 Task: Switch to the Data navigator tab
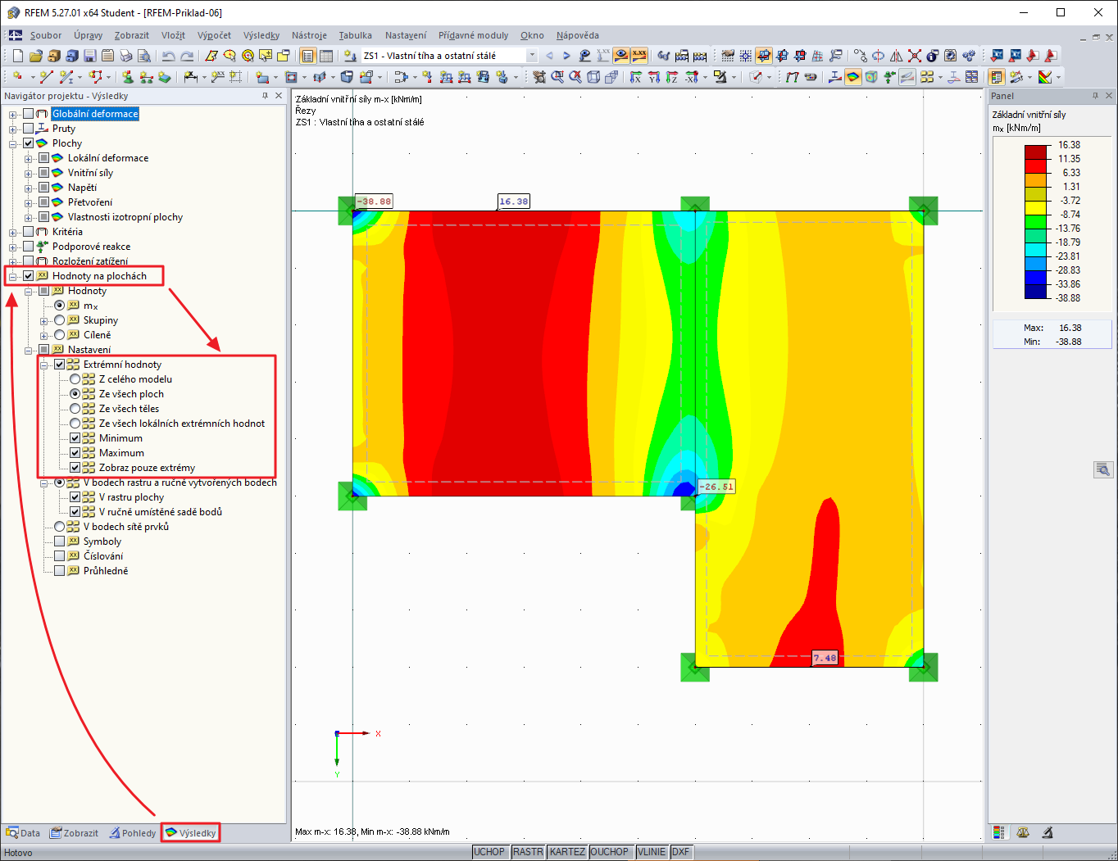[x=23, y=833]
